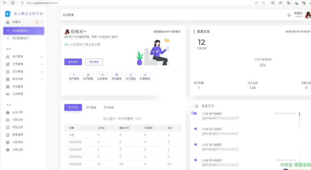Switch to the 支付方式 tab
Image resolution: width=311 pixels, height=170 pixels.
(73, 108)
